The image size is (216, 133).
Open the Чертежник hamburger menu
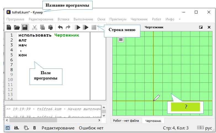[x=121, y=40]
